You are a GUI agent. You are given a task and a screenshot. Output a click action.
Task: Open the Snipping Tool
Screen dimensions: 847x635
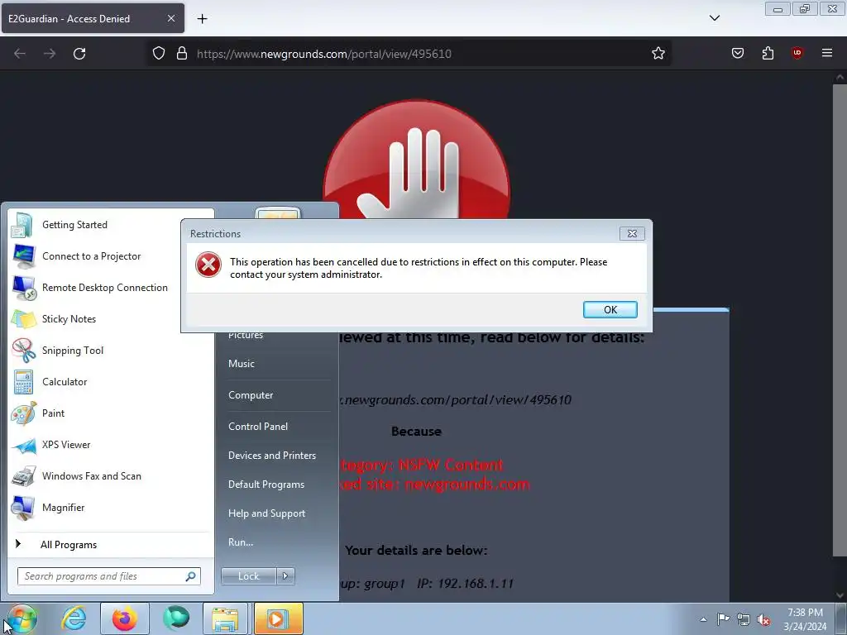[111, 350]
